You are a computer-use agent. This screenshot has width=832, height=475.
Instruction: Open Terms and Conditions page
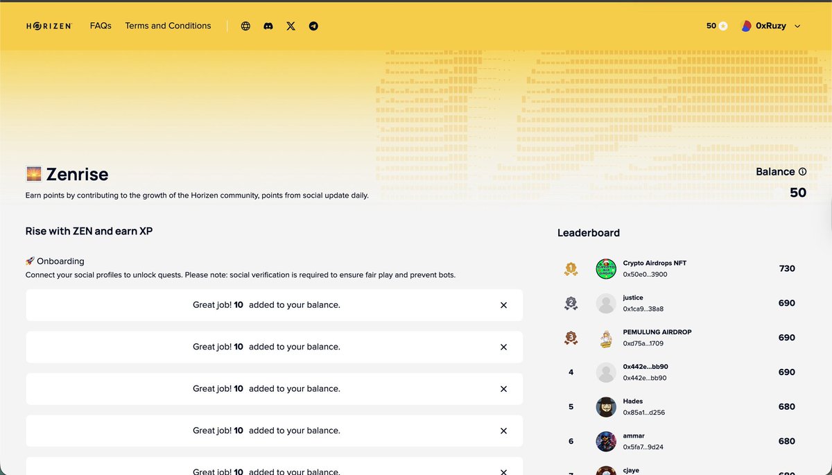click(168, 26)
